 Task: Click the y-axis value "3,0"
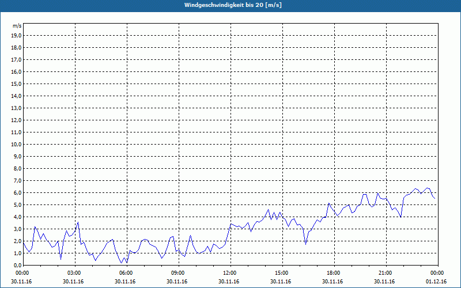point(17,229)
